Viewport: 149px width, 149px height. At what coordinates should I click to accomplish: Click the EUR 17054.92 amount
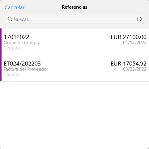pos(129,64)
